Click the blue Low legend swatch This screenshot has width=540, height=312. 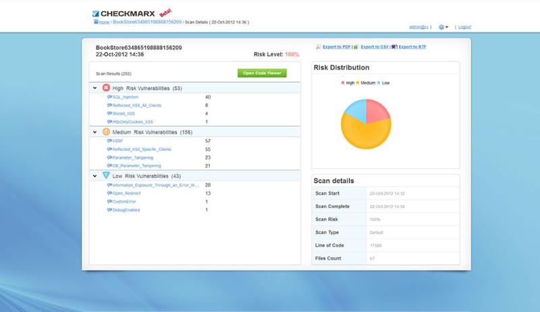coord(379,83)
